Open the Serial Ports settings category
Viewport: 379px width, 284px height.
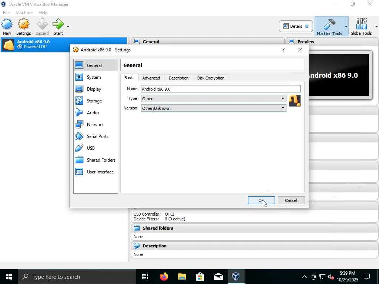coord(95,136)
